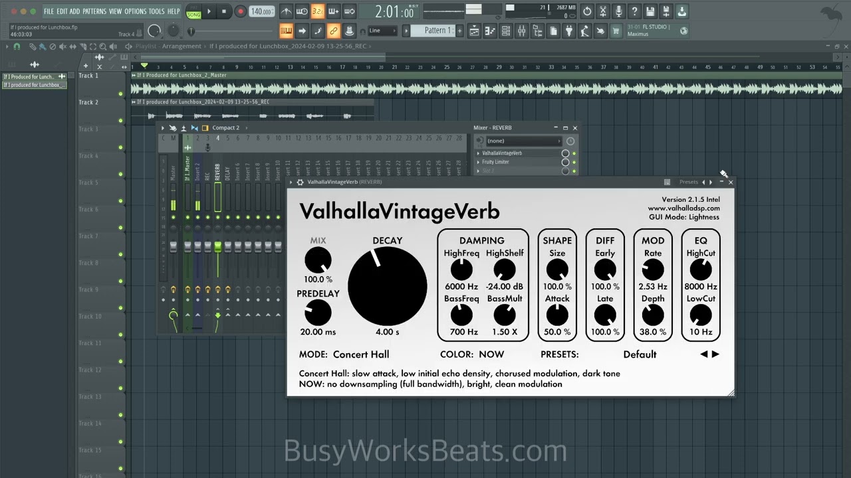Viewport: 851px width, 478px height.
Task: Disable the ValhallaVintageVerb mixer slot
Action: point(574,153)
